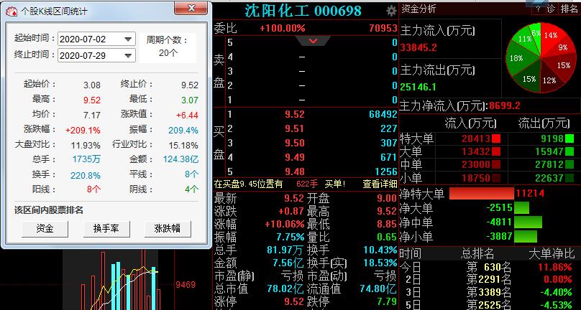The width and height of the screenshot is (581, 310).
Task: Click the 换手率 ranking button
Action: (106, 229)
